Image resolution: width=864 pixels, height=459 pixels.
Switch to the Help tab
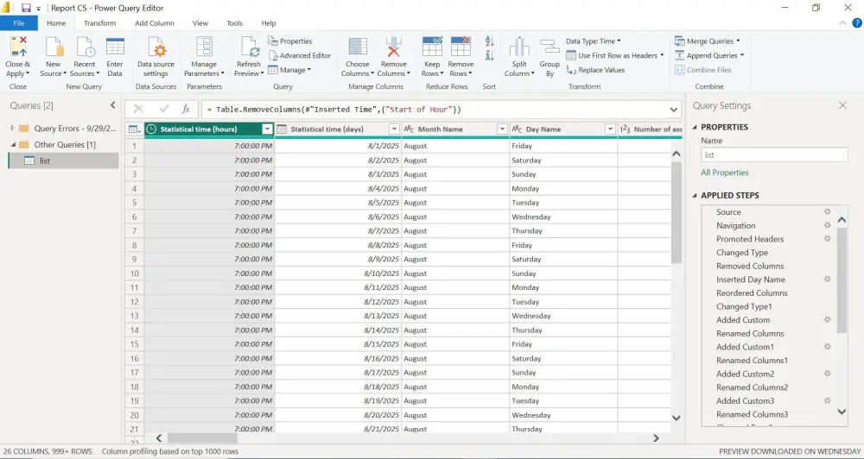tap(269, 23)
